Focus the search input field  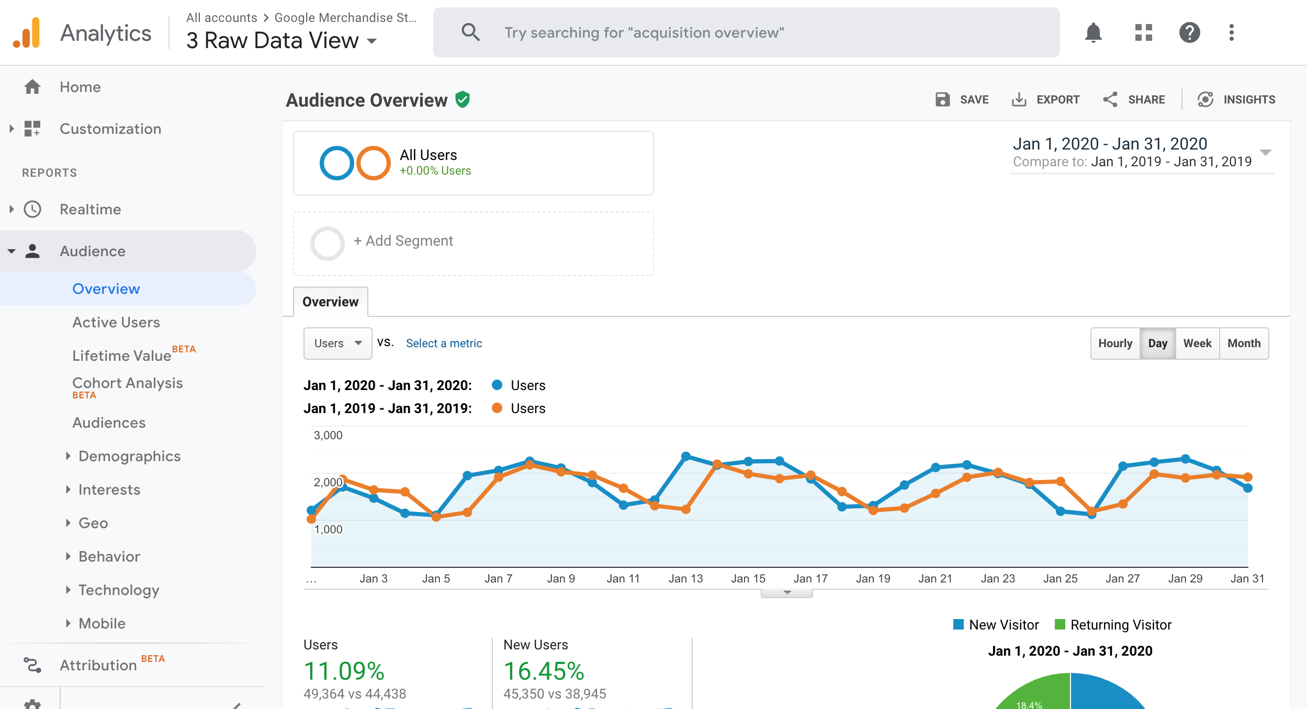pos(746,32)
